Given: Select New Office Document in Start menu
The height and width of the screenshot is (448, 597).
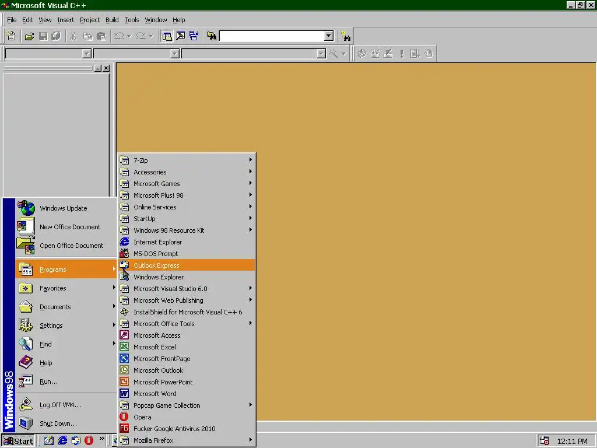Looking at the screenshot, I should point(66,227).
